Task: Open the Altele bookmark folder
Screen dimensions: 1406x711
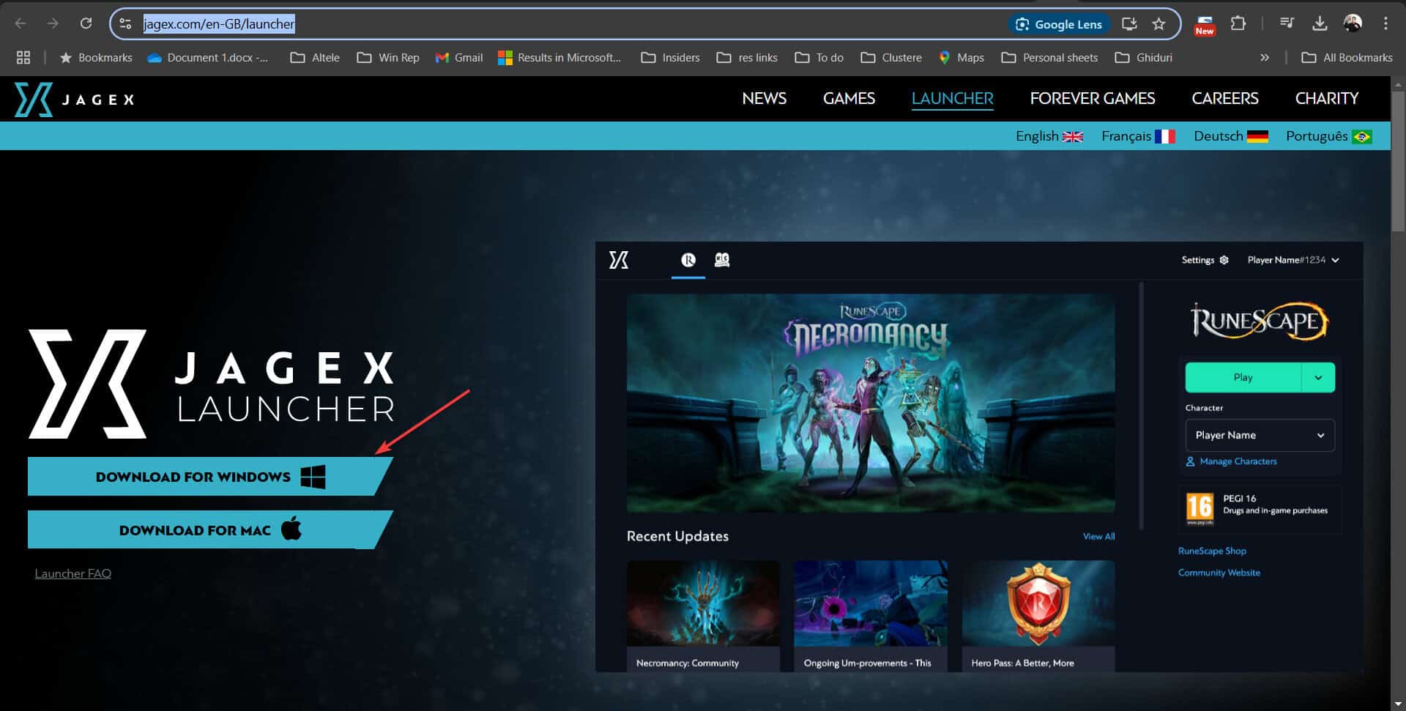Action: point(315,57)
